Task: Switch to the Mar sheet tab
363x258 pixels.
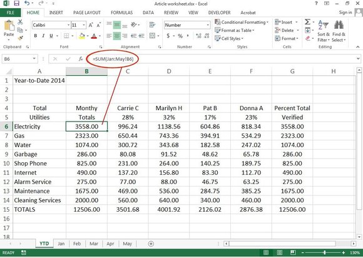Action: 94,244
